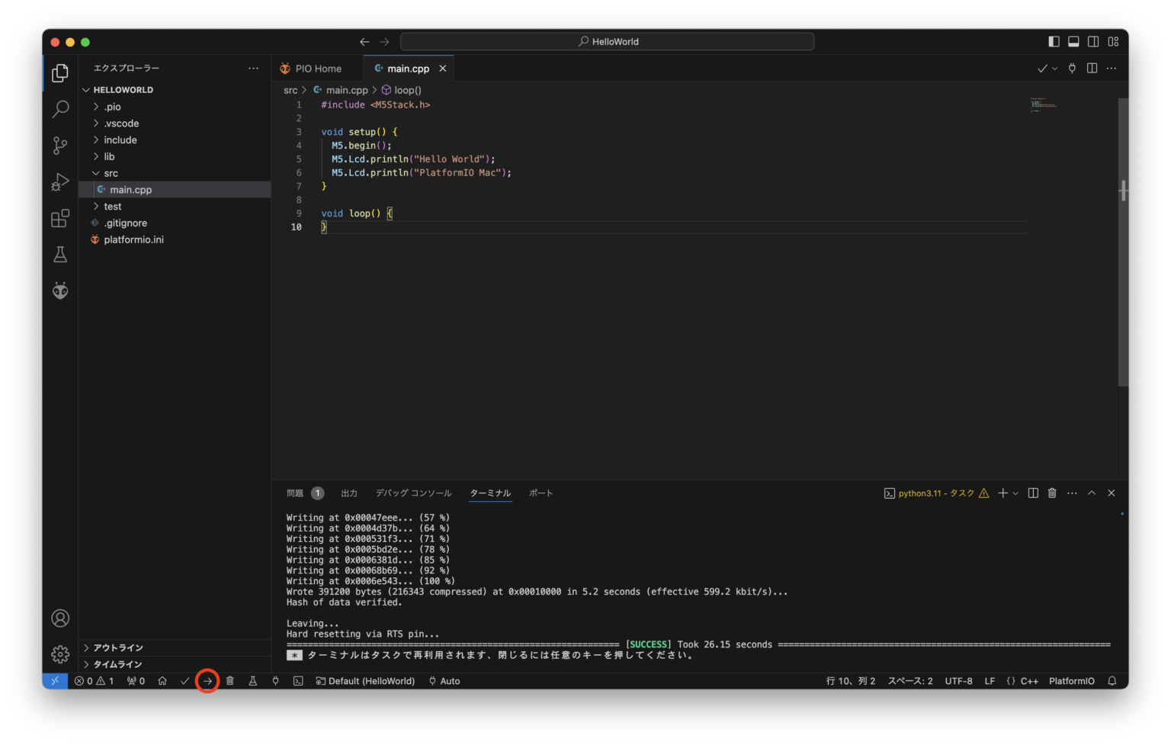Run tests via the status bar flask icon
This screenshot has height=745, width=1171.
pyautogui.click(x=252, y=681)
